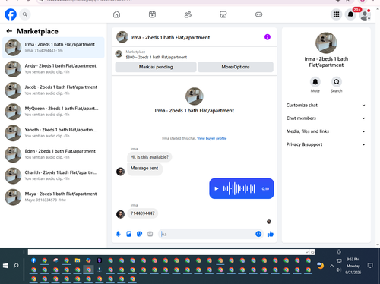Record a voice clip microphone icon

click(118, 234)
